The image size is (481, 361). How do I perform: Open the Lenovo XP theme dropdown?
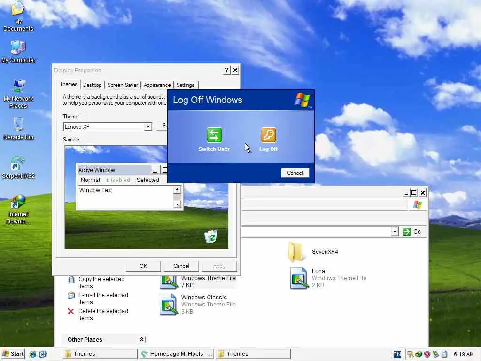pyautogui.click(x=148, y=126)
